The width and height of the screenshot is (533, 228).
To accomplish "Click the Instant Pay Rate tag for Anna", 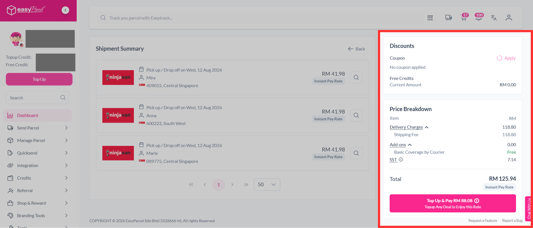I will click(328, 119).
